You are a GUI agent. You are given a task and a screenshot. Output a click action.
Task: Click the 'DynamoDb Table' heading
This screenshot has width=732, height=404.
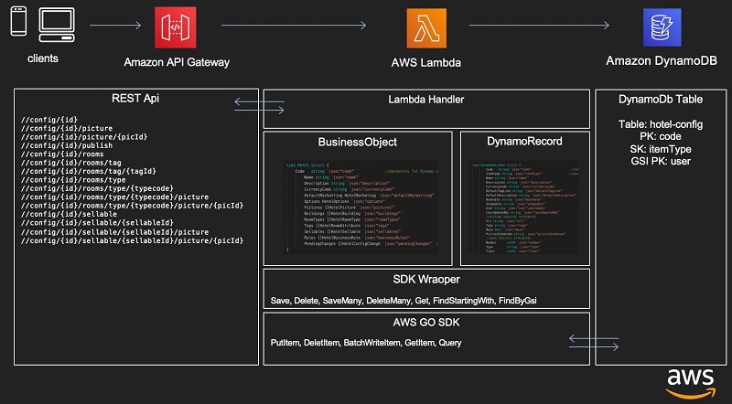pyautogui.click(x=661, y=99)
